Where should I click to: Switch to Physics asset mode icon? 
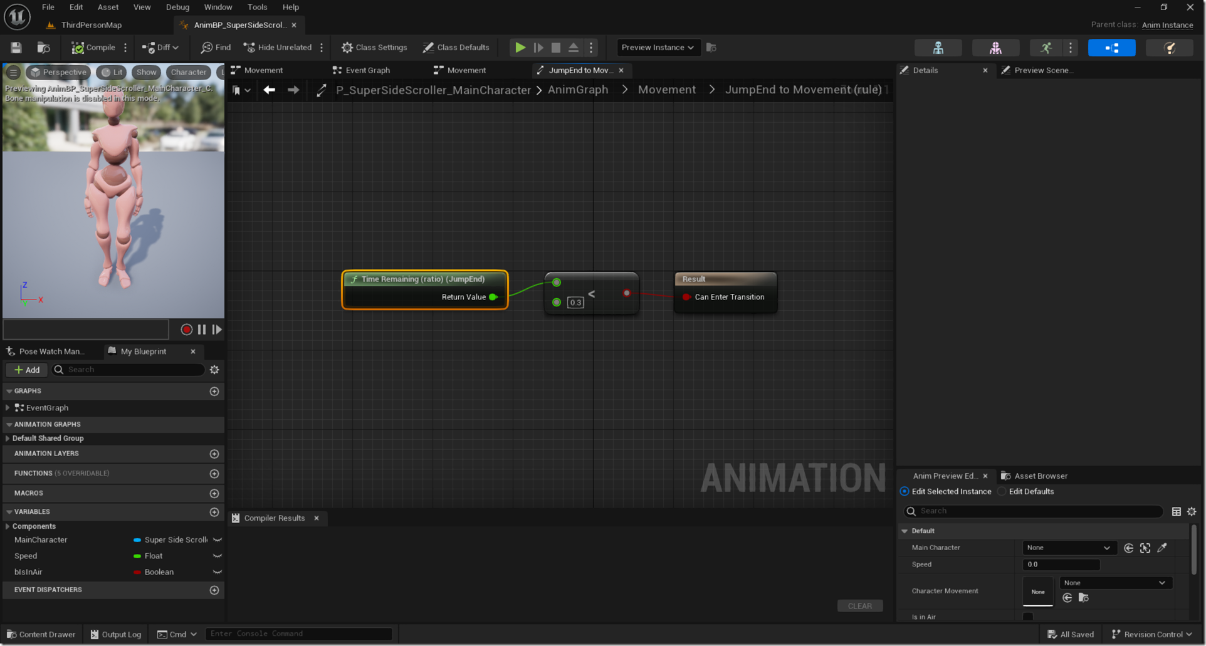[1170, 48]
